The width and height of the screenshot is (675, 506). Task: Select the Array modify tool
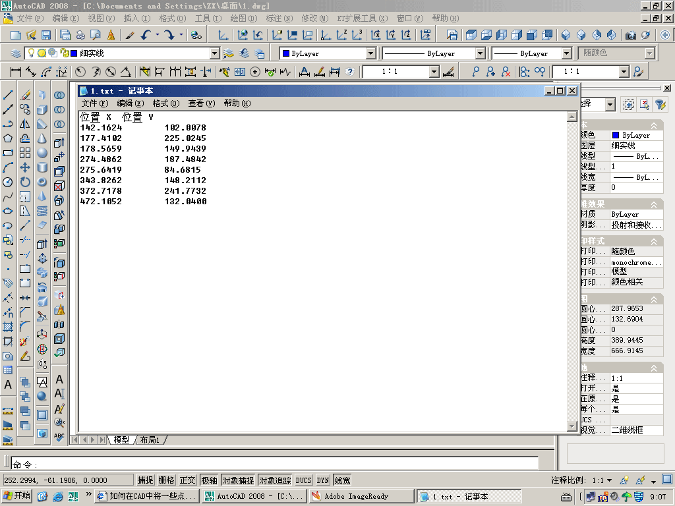(x=25, y=153)
